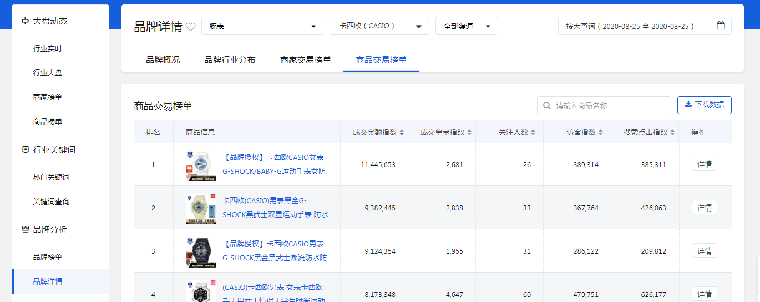The image size is (760, 302).
Task: Click the 下载数据 download button
Action: (x=705, y=105)
